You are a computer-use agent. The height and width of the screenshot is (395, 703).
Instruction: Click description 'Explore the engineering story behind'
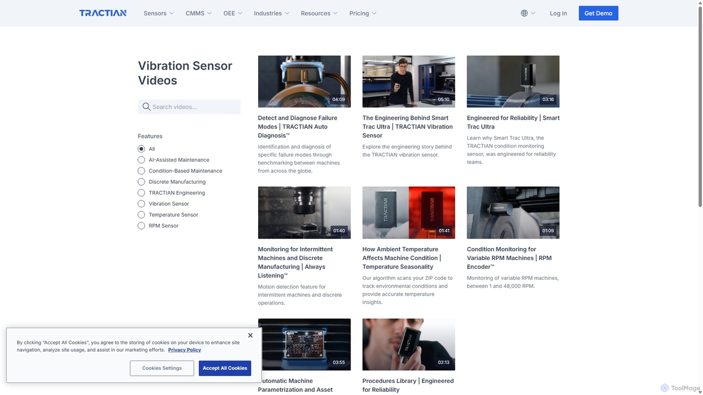(x=407, y=151)
